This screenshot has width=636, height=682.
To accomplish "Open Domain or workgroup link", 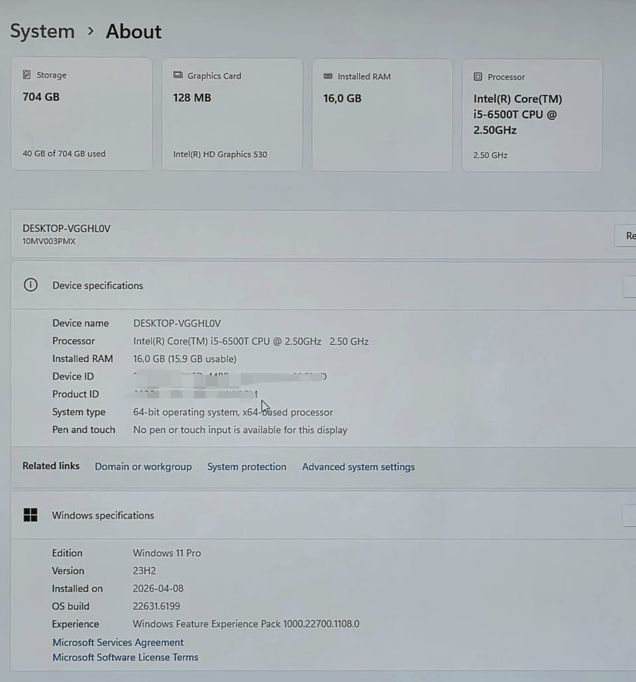I will (x=143, y=467).
